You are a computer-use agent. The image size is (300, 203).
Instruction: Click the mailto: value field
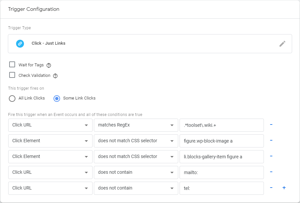[222, 172]
